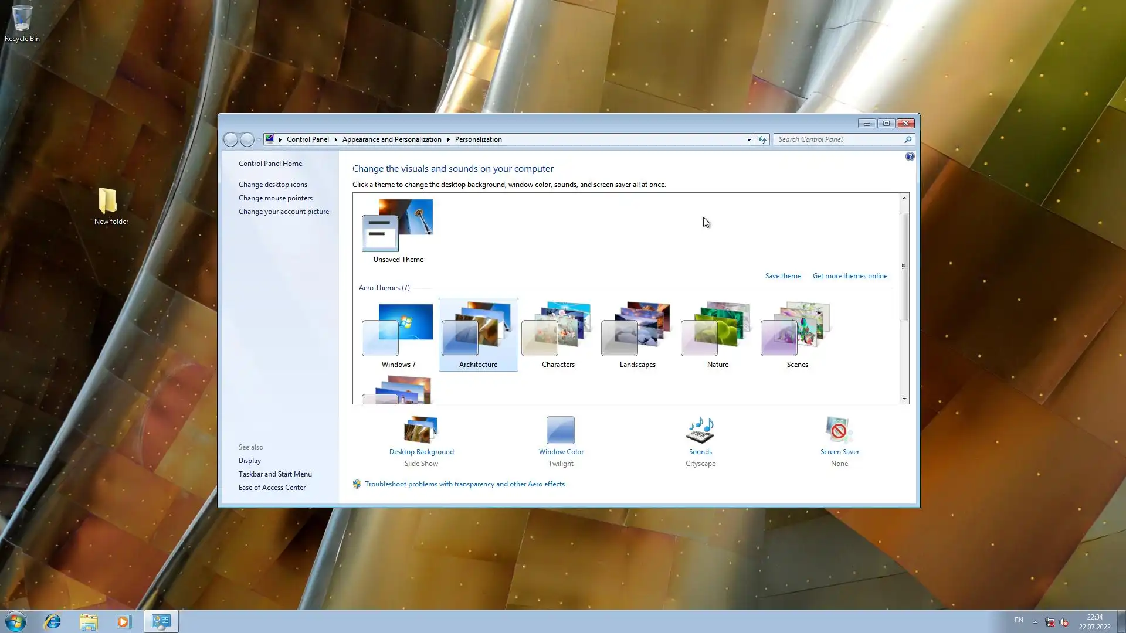Expand the address bar history dropdown
The height and width of the screenshot is (633, 1126).
pyautogui.click(x=749, y=139)
